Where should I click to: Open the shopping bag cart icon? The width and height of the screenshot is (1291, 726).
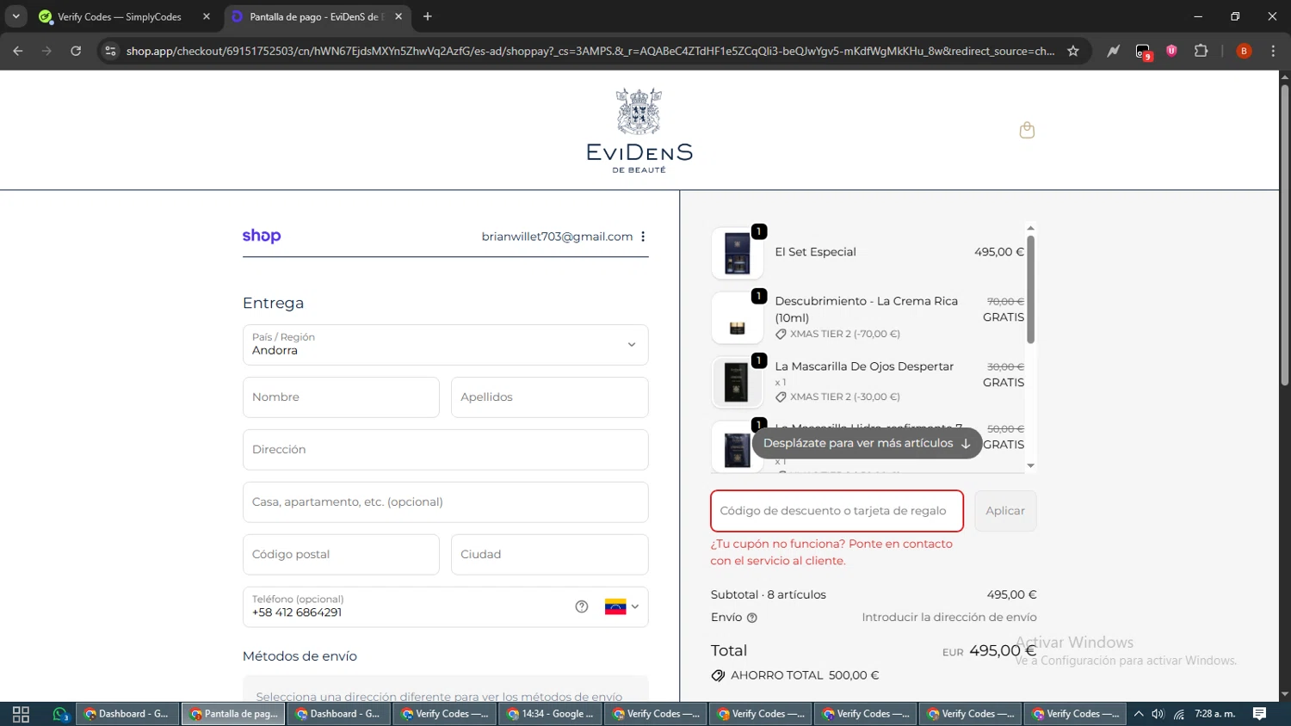click(x=1027, y=130)
